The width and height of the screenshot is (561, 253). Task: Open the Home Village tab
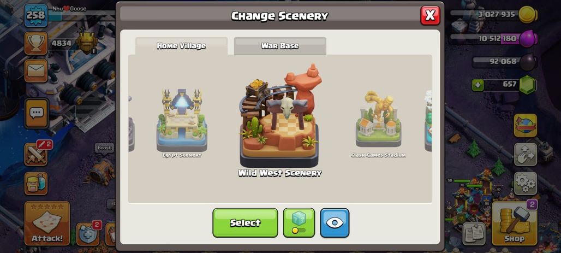tap(181, 46)
